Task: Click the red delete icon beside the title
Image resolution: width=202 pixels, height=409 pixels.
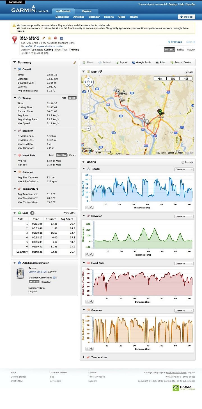Action: pos(55,38)
